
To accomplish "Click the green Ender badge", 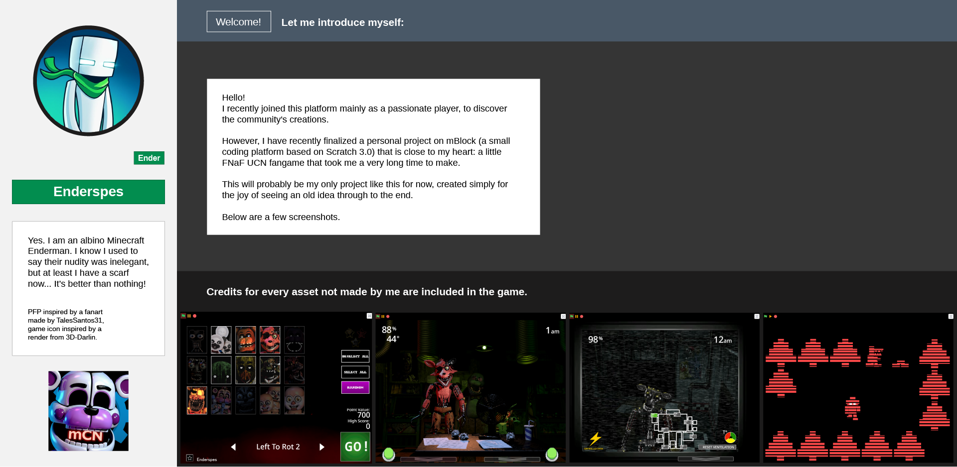I will [x=149, y=158].
